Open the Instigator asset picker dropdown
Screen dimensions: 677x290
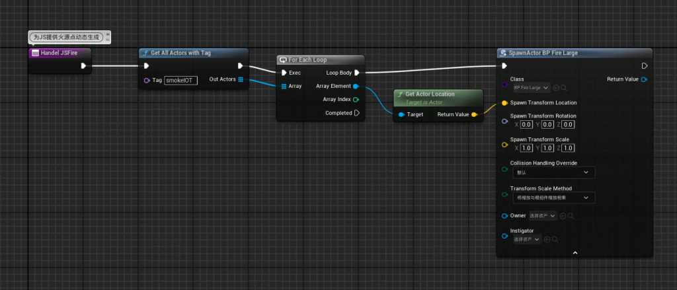(526, 239)
